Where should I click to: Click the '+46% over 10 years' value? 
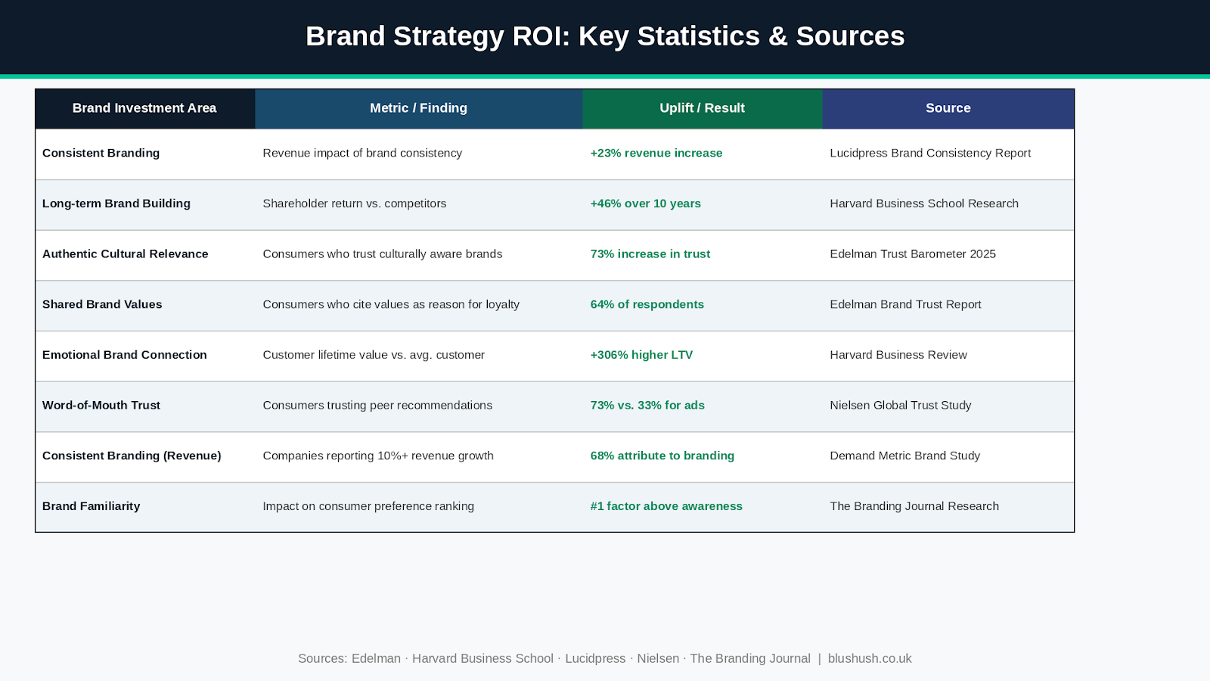coord(646,204)
